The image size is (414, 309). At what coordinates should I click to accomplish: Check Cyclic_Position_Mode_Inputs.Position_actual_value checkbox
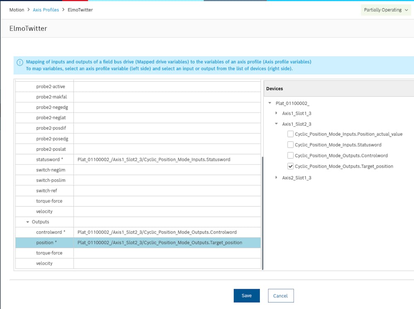click(291, 134)
